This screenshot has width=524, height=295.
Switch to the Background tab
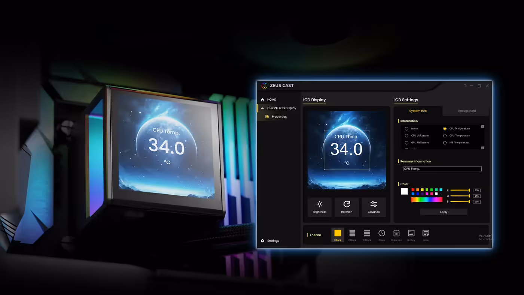467,111
